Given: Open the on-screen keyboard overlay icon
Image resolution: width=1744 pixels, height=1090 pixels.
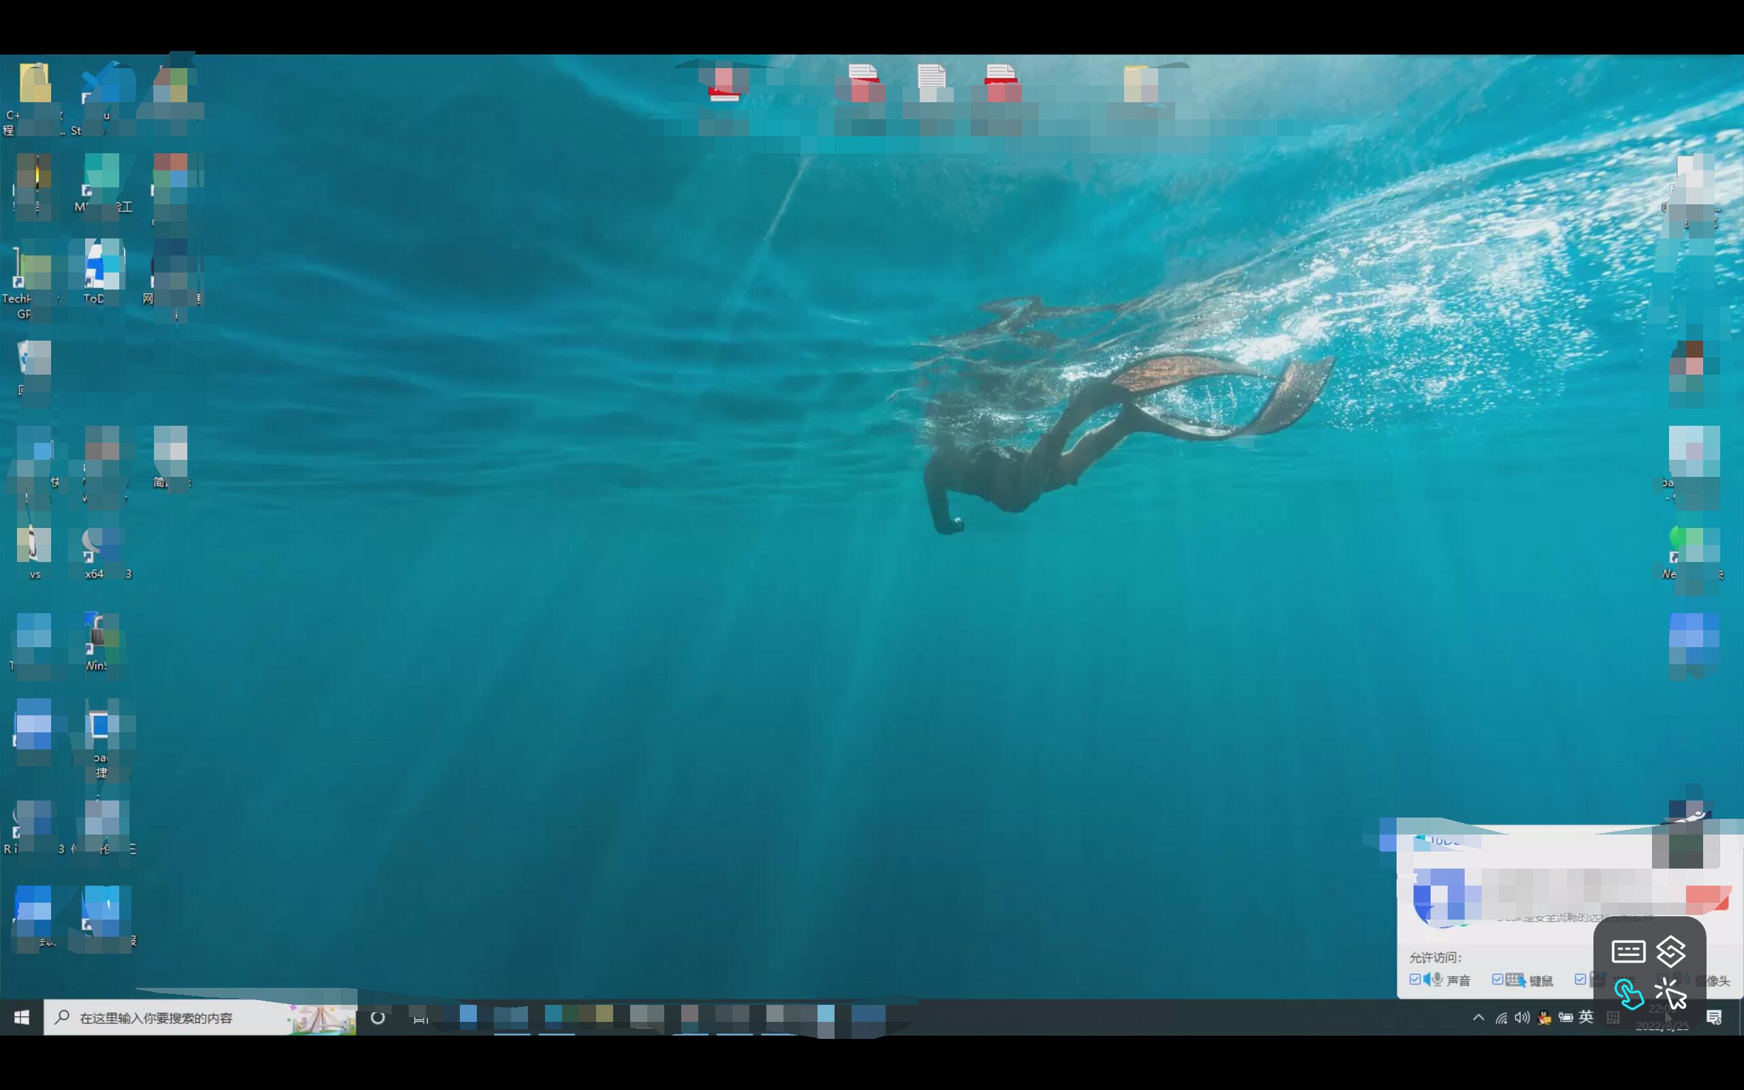Looking at the screenshot, I should tap(1628, 952).
